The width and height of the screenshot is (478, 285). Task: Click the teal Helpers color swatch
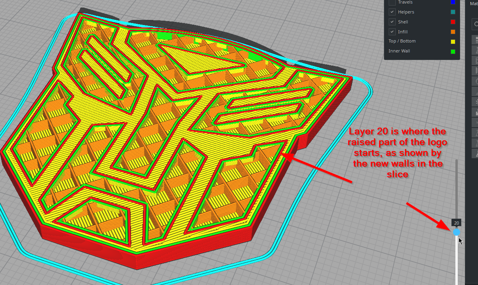453,12
